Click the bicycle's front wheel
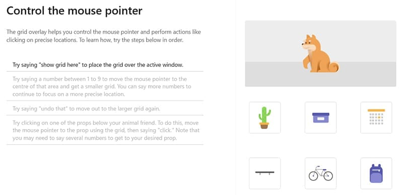 (313, 176)
